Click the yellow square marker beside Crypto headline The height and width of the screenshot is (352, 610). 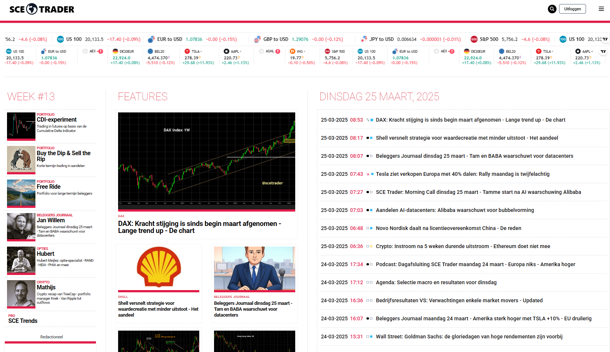[x=371, y=246]
